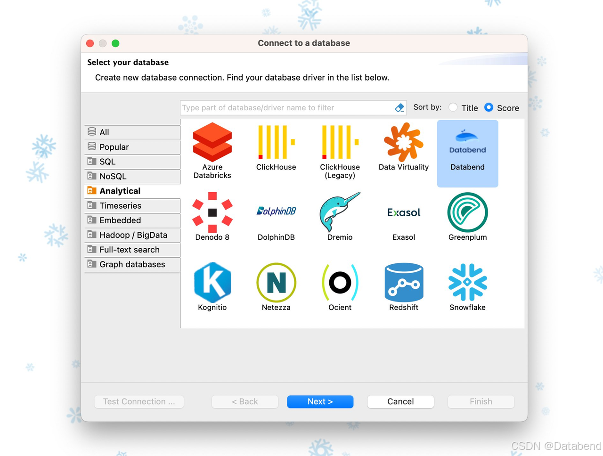Screen dimensions: 603x456
Task: Choose the Kognitio driver icon
Action: click(x=212, y=283)
